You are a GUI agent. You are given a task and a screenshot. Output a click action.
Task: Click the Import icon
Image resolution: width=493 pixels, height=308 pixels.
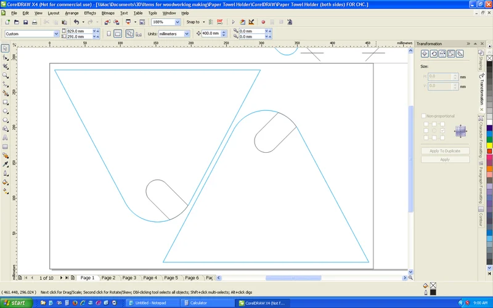pos(107,22)
